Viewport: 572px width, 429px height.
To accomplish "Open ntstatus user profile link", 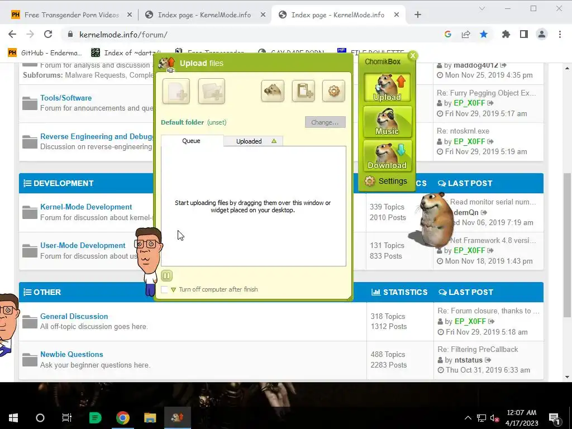I will click(x=469, y=360).
